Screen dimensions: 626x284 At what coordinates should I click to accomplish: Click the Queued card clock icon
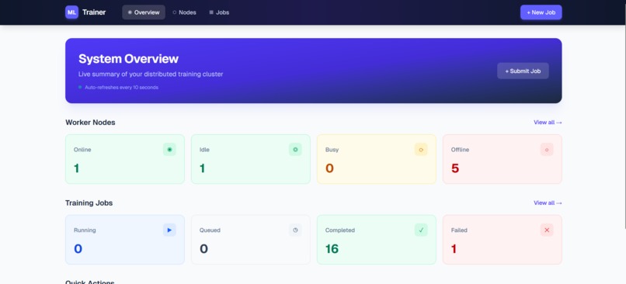(295, 230)
